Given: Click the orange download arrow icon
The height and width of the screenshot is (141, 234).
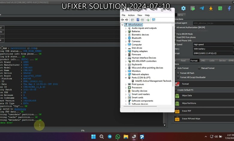Looking at the screenshot, I should coord(211,8).
